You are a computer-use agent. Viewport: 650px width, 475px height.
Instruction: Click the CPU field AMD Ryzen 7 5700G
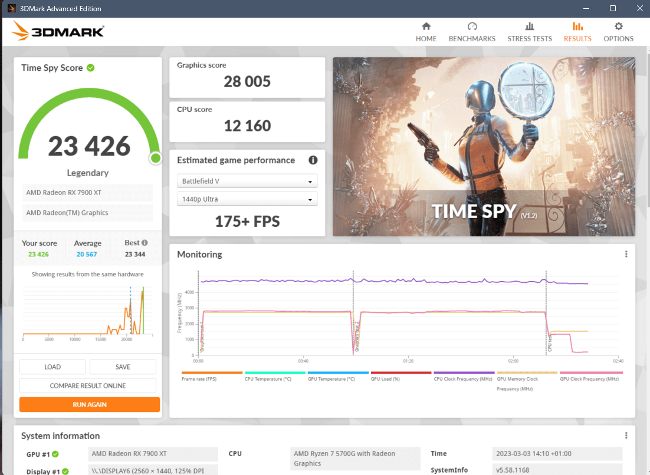355,458
